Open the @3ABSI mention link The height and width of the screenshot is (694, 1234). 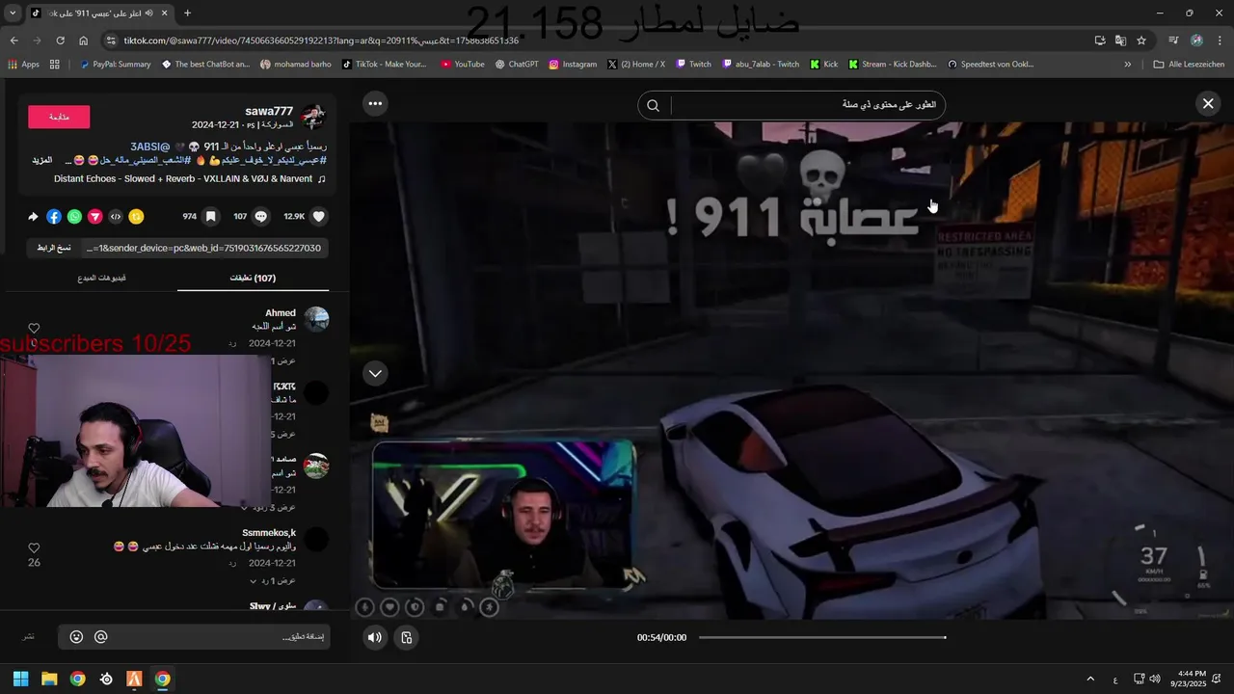[x=150, y=147]
